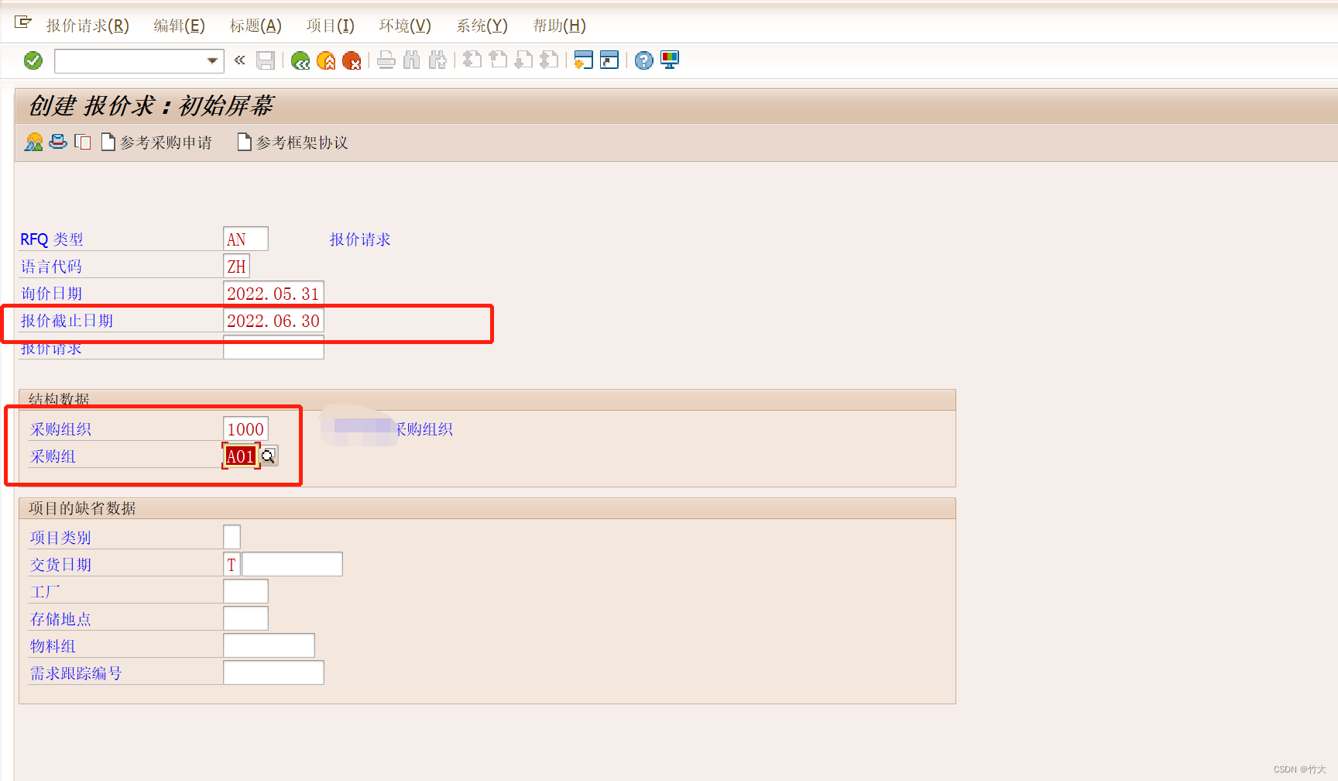Click the blue 报价请求 description text
Screen dimensions: 1338x781
360,239
